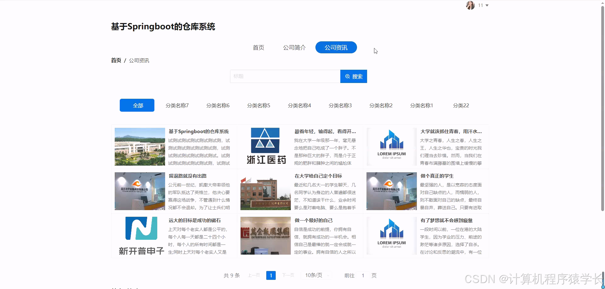Switch to the 分类名称7 category tab
The width and height of the screenshot is (605, 289).
click(177, 105)
